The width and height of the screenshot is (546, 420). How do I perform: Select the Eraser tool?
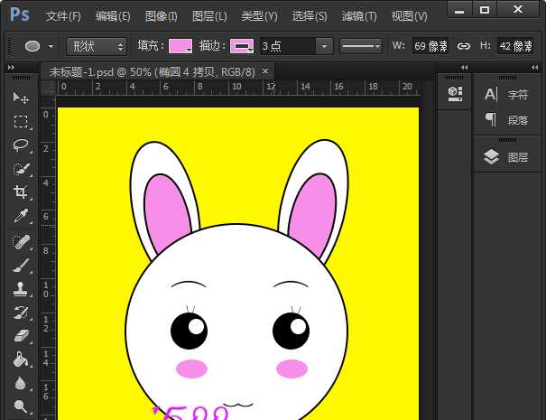(21, 336)
